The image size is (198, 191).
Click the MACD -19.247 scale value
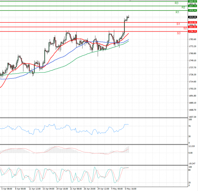click(192, 164)
